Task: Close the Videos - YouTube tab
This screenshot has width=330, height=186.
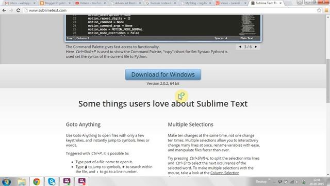Action: point(105,3)
